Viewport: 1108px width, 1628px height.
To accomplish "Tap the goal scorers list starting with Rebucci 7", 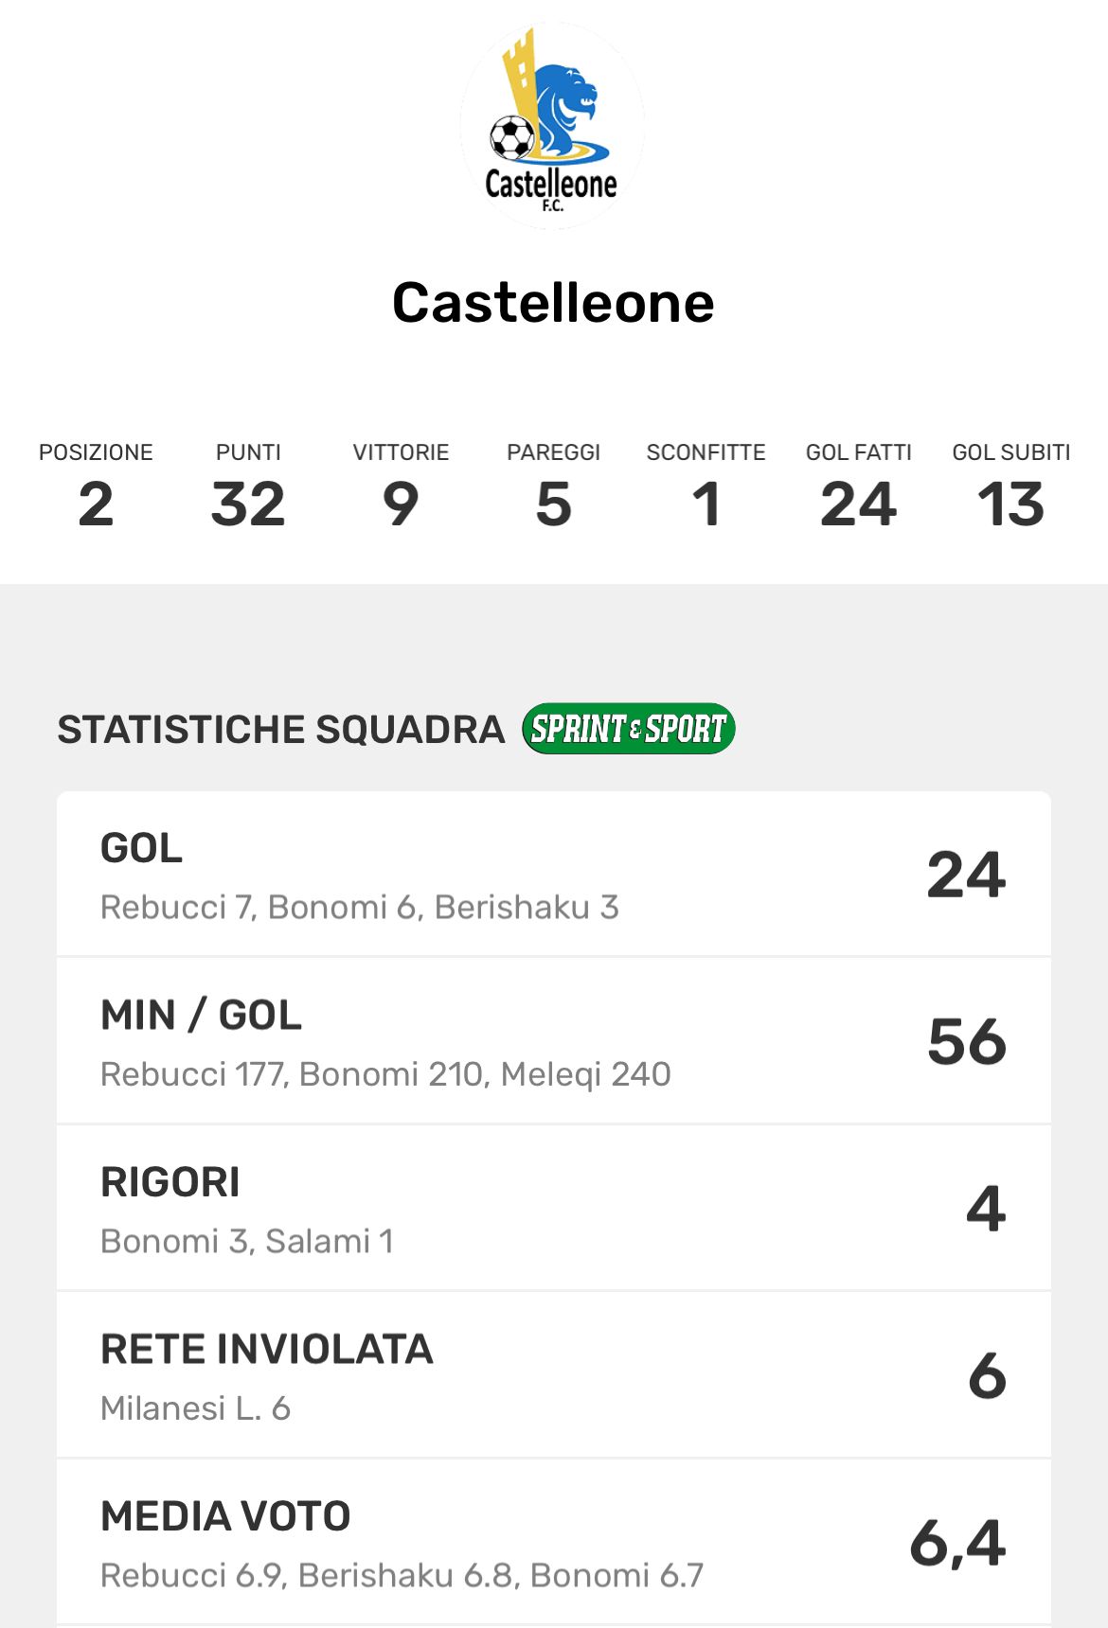I will tap(360, 907).
